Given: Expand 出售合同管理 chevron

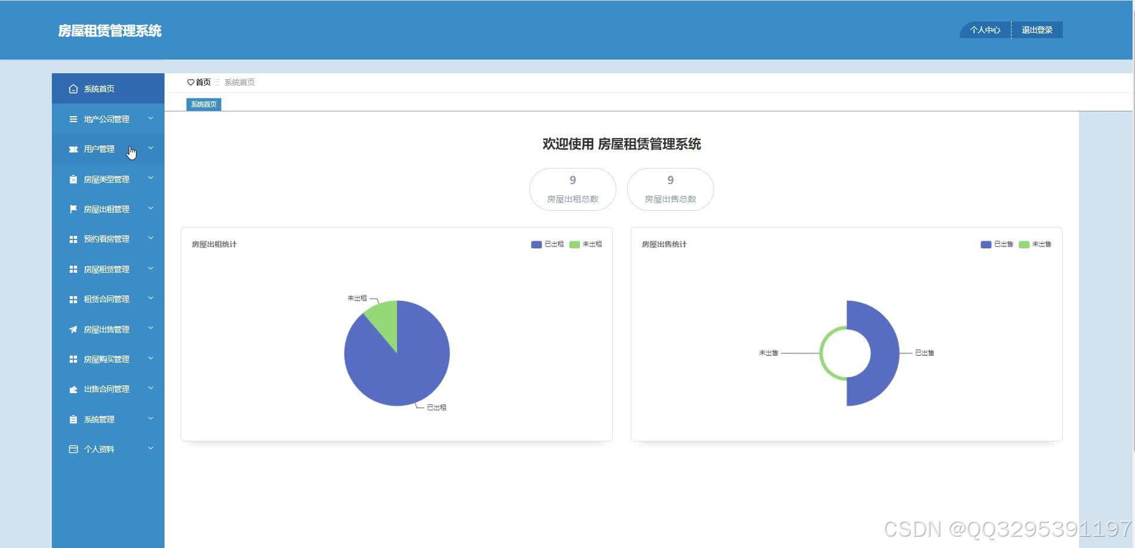Looking at the screenshot, I should pos(151,388).
